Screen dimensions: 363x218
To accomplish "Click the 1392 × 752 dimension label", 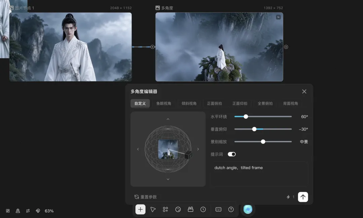I will pyautogui.click(x=273, y=8).
